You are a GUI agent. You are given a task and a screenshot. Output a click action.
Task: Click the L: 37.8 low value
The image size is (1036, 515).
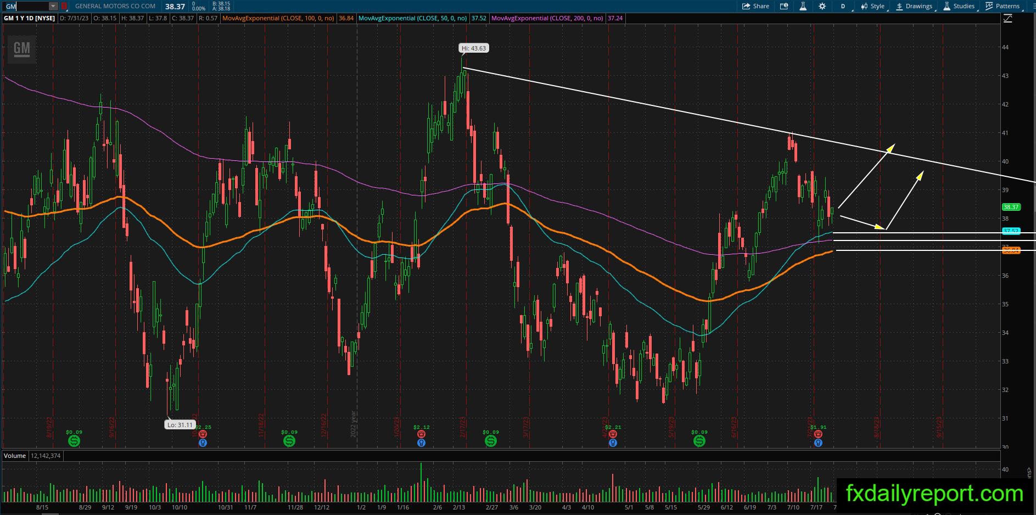pos(158,18)
